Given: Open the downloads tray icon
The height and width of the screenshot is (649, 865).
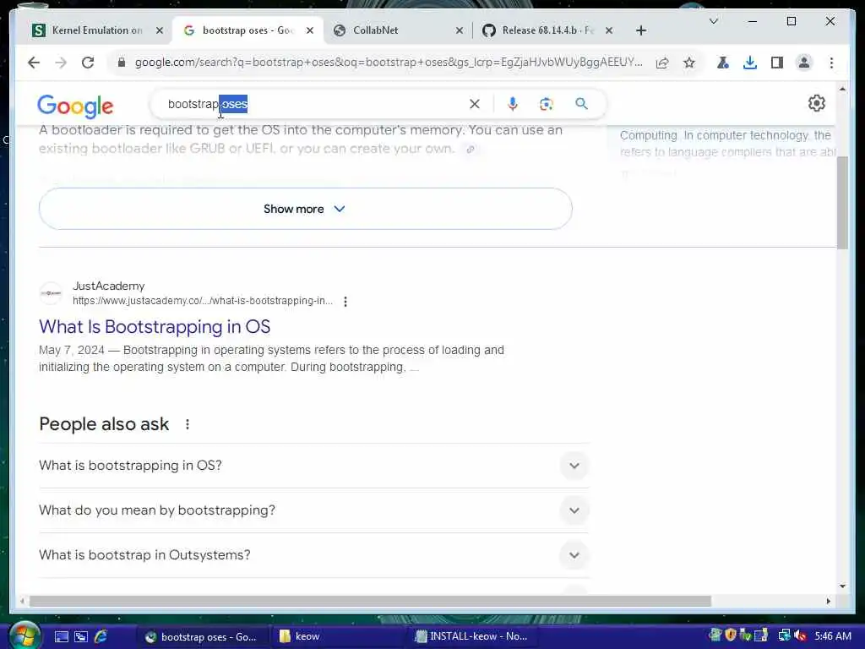Looking at the screenshot, I should [x=750, y=63].
